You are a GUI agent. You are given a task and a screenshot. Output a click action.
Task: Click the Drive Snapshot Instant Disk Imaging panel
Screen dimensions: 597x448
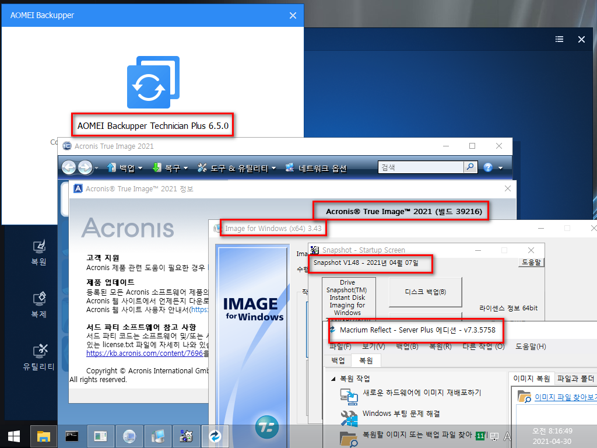pyautogui.click(x=347, y=299)
